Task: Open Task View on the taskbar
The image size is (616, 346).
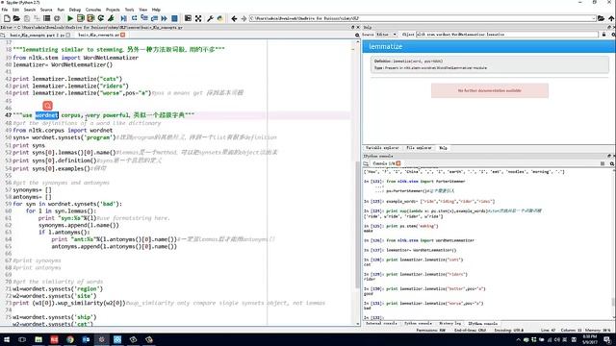Action: coord(22,339)
